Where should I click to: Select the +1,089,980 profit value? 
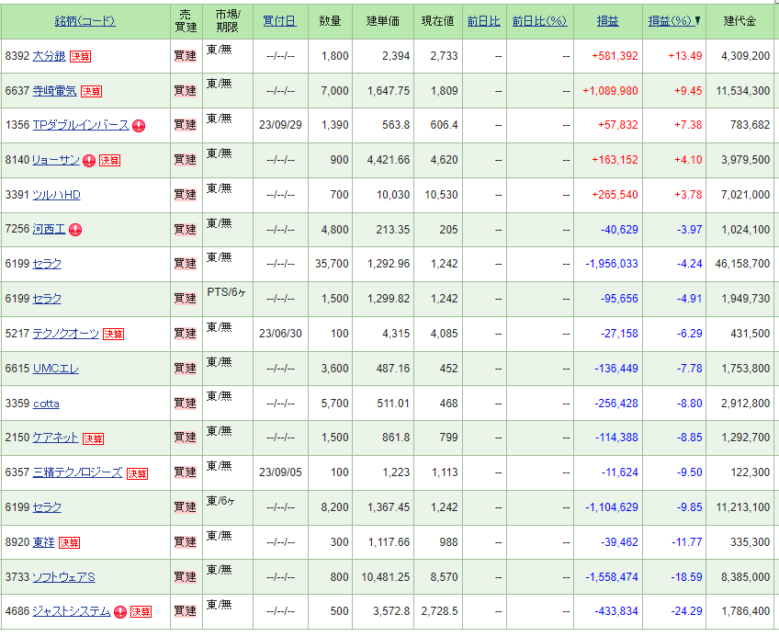tap(610, 91)
